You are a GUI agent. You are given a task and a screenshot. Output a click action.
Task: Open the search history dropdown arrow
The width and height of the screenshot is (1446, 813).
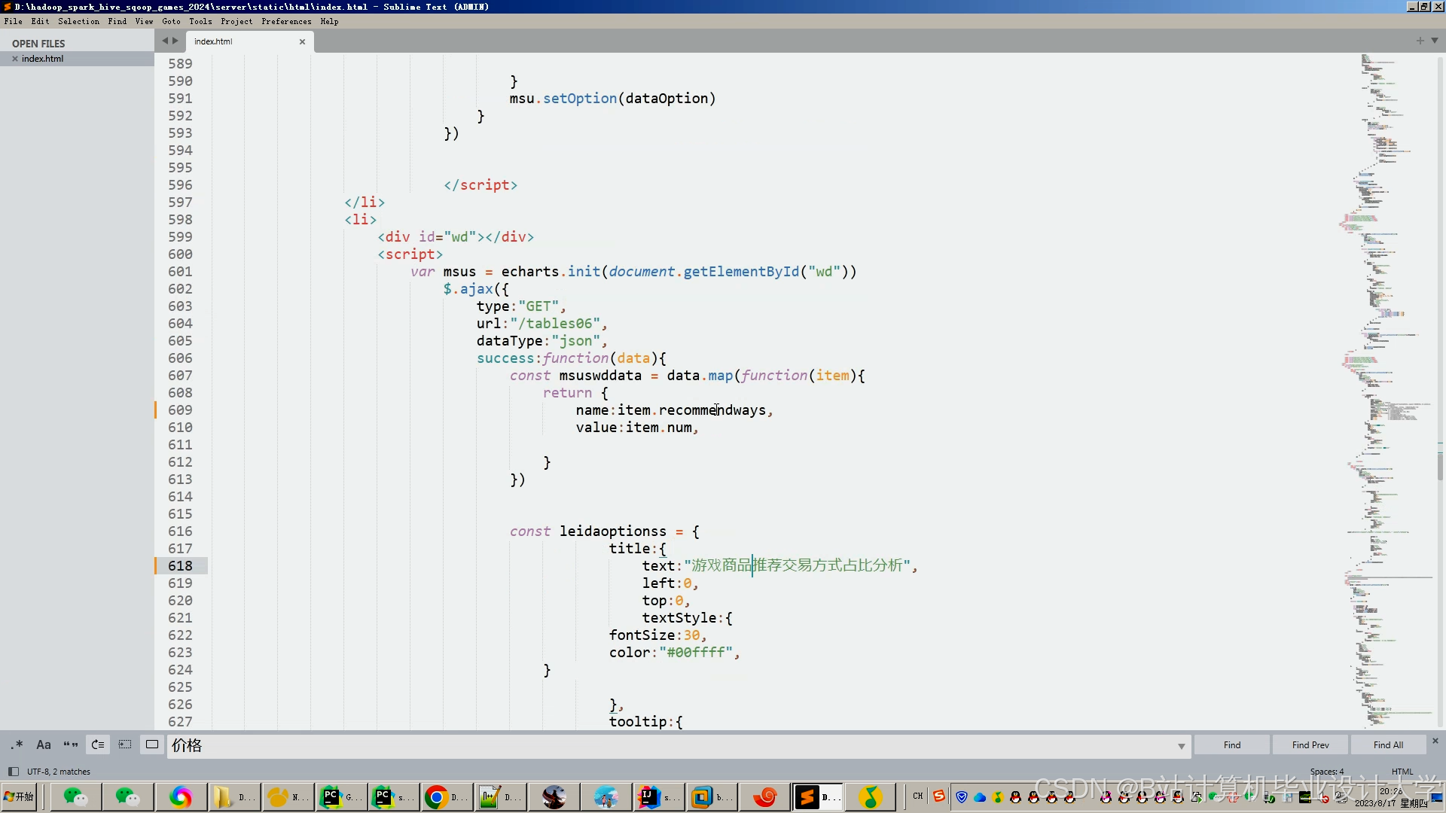click(x=1181, y=746)
